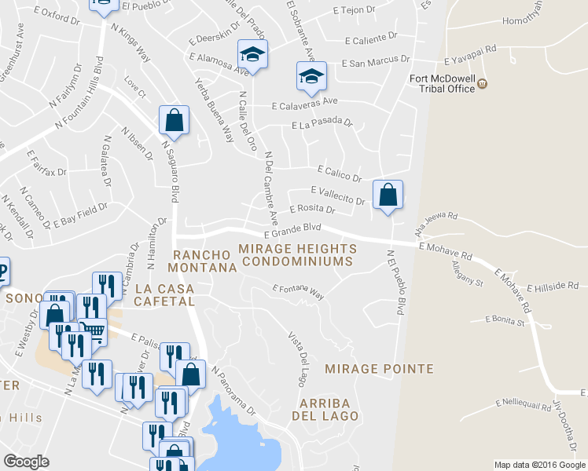Click the N Panorama Dr label
The width and height of the screenshot is (588, 471).
(233, 391)
